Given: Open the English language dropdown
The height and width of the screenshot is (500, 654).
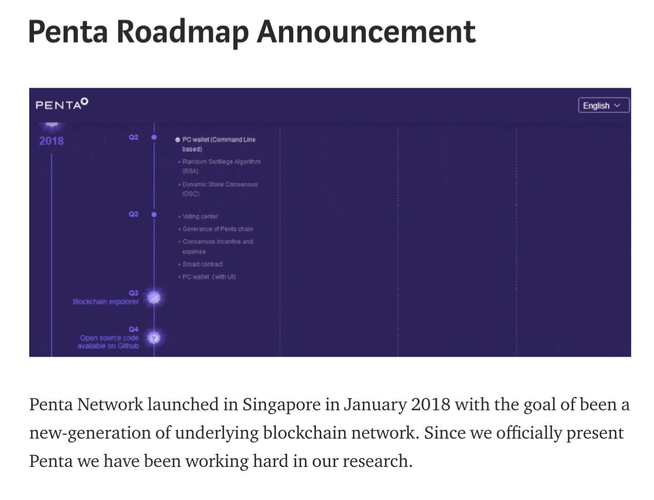Looking at the screenshot, I should pos(603,106).
